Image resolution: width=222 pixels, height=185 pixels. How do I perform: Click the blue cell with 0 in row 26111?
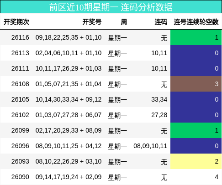tap(196, 68)
